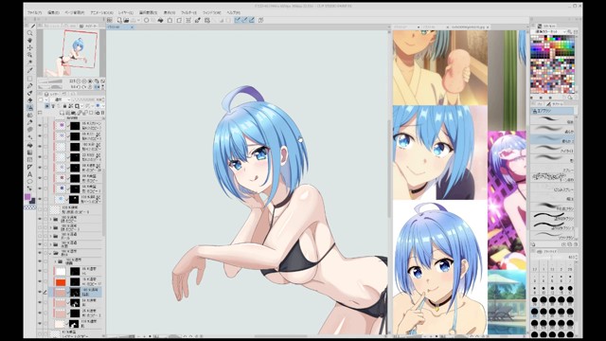The height and width of the screenshot is (341, 606).
Task: Click the Fill icon in the command bar
Action: (160, 20)
